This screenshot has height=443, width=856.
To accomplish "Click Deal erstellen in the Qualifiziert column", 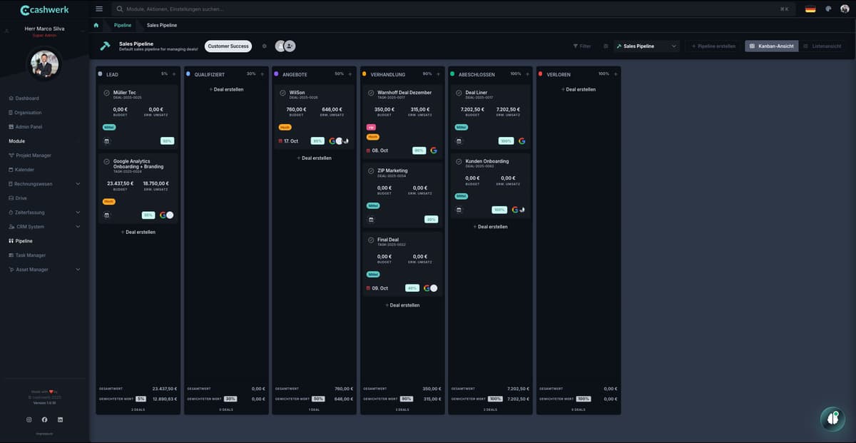I will pos(226,90).
